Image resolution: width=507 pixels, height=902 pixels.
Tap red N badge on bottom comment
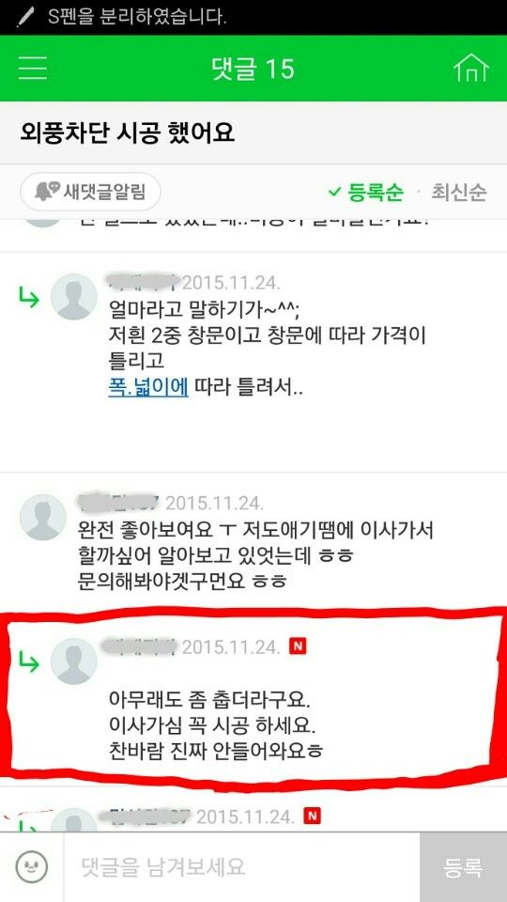312,816
